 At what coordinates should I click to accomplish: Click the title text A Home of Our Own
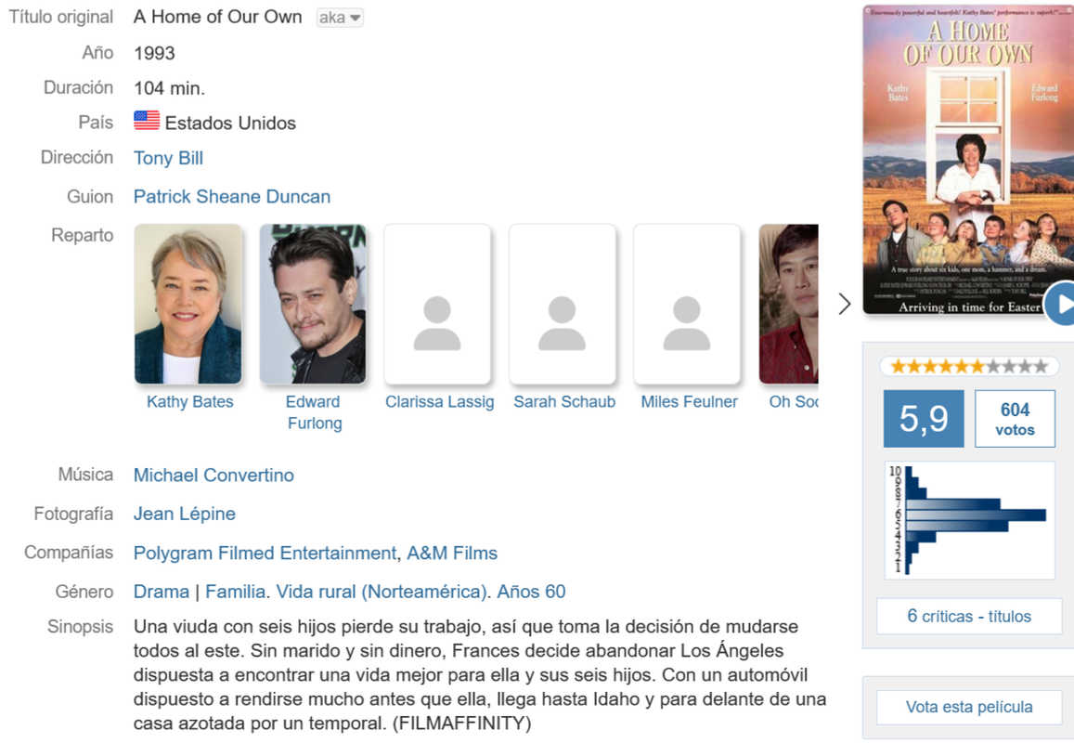pos(218,17)
